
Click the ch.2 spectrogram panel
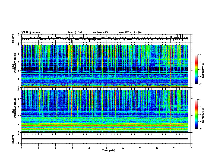click(x=105, y=111)
